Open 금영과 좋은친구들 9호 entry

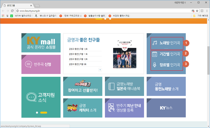coord(78,64)
